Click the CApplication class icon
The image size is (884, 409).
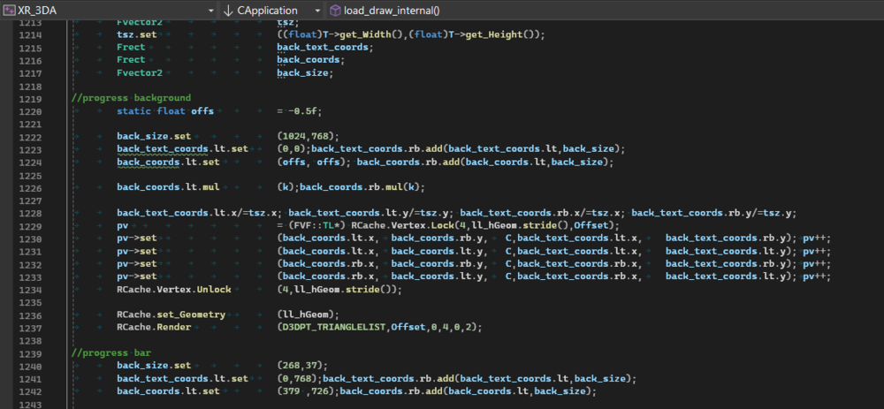tap(227, 11)
